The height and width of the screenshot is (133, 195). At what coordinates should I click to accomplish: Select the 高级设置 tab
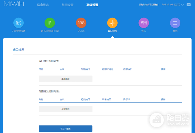92,5
